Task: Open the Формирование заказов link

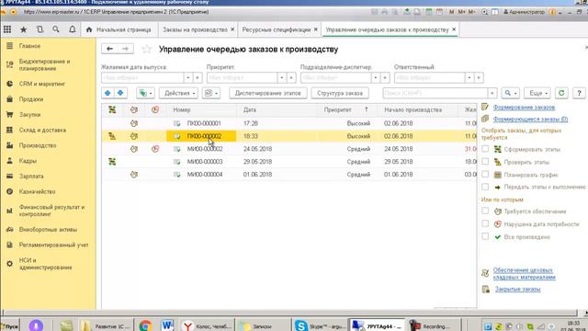Action: click(524, 108)
